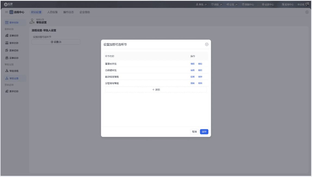
Task: Save with the 保存 button
Action: click(x=204, y=132)
